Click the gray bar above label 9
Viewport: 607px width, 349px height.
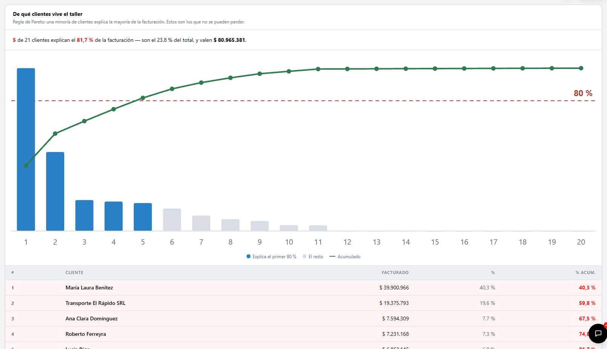[259, 226]
